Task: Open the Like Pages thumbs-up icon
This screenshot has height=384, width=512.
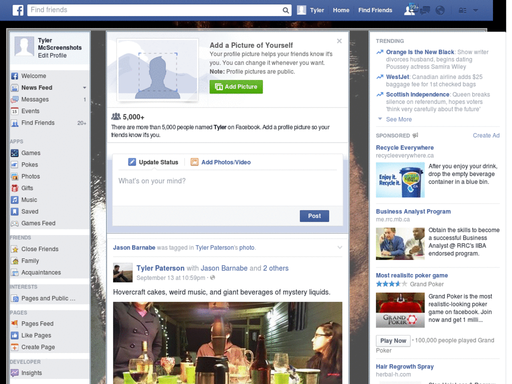Action: (14, 335)
